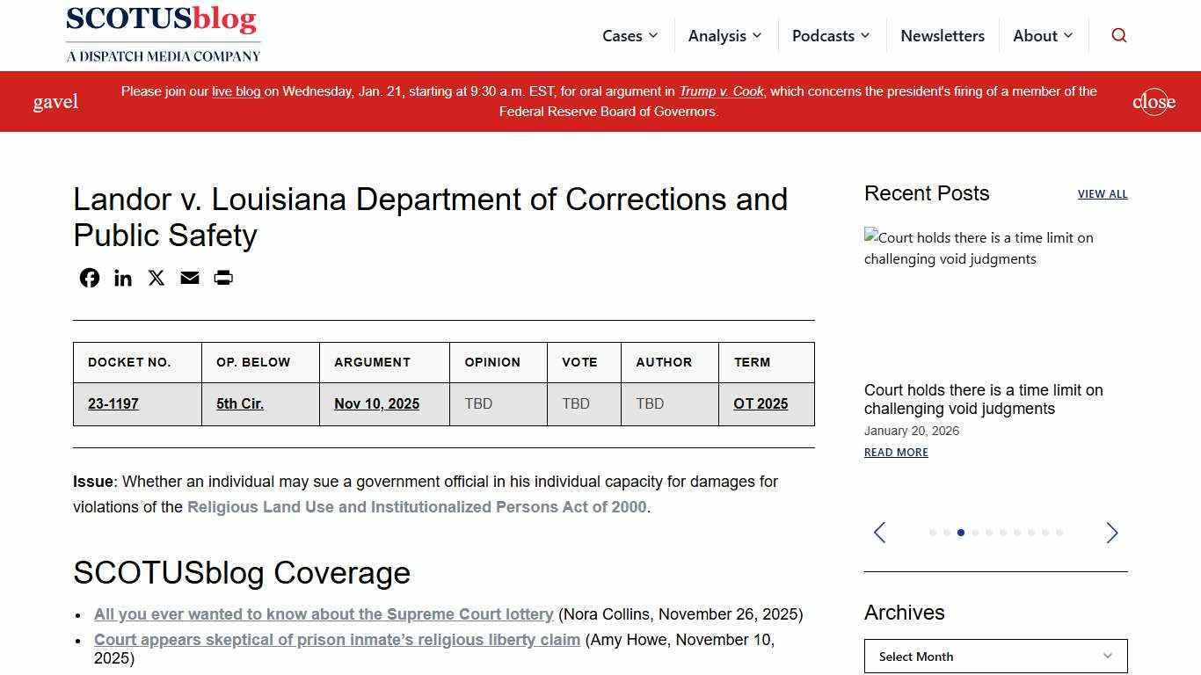1201x675 pixels.
Task: Open the site search
Action: (x=1118, y=35)
